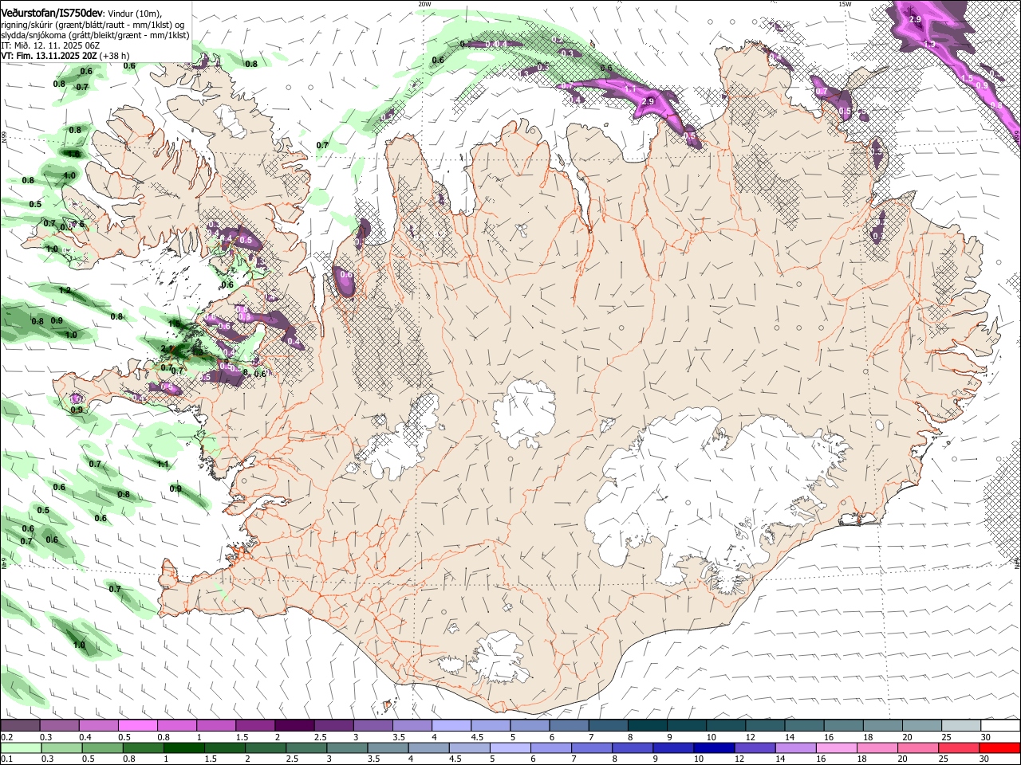The height and width of the screenshot is (765, 1021).
Task: Click the 15W longitude label
Action: tap(845, 4)
